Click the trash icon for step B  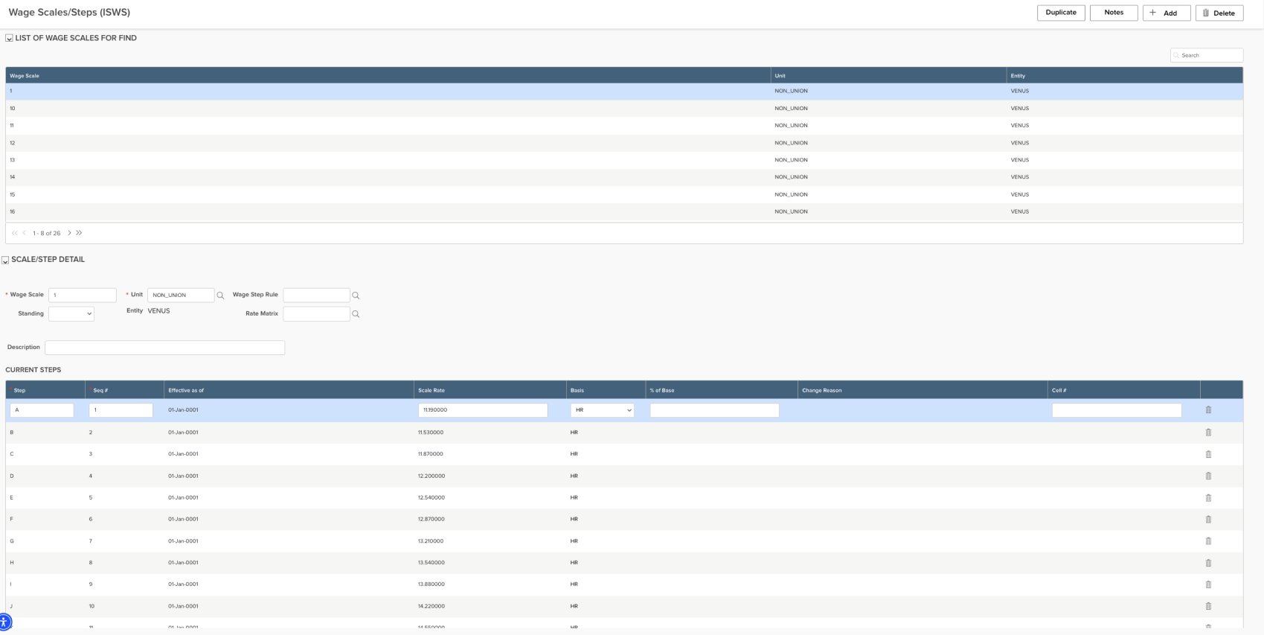click(x=1207, y=433)
